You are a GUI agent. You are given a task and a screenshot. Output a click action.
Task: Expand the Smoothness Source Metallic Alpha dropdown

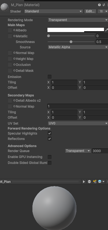tap(78, 47)
